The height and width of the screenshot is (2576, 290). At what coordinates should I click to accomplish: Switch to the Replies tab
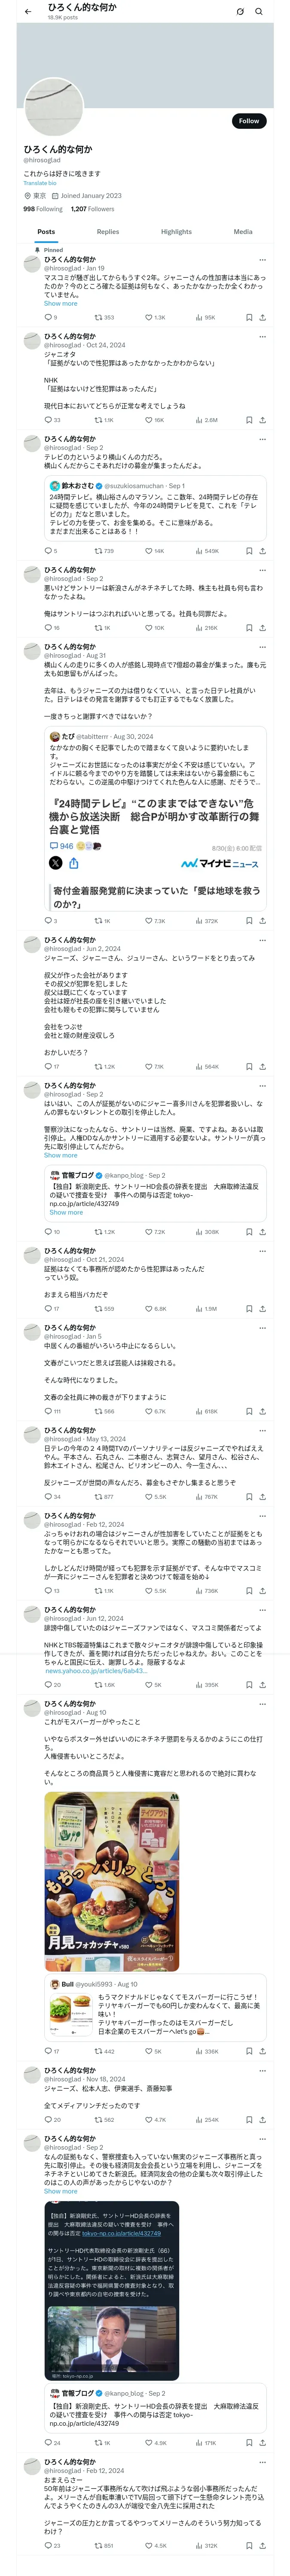click(108, 231)
